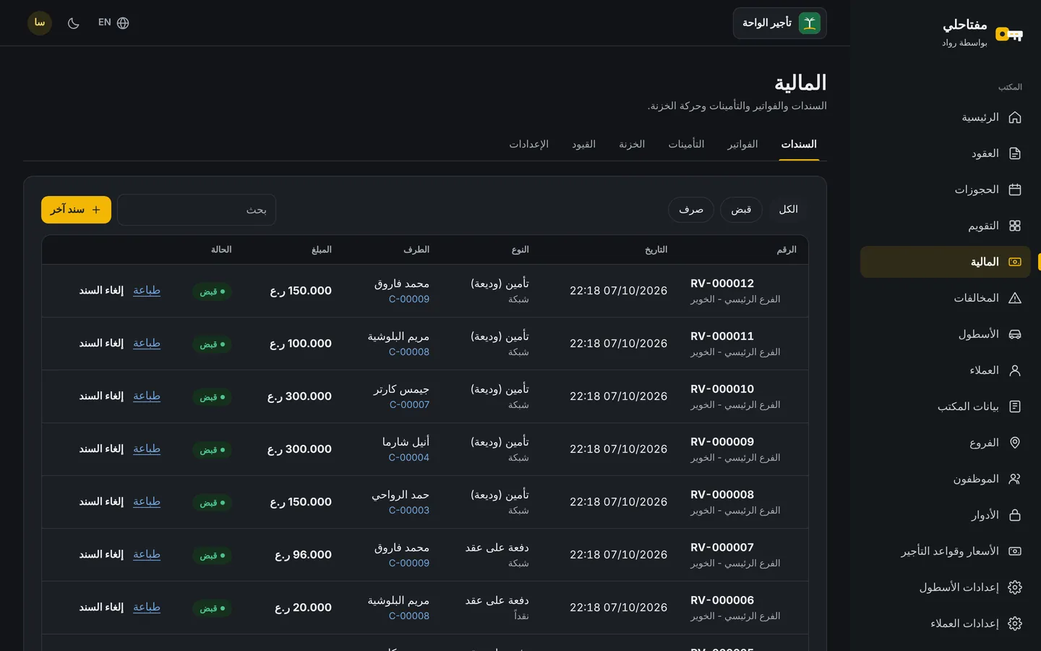The height and width of the screenshot is (651, 1041).
Task: Click the الأسعار وقواعد التأجير money icon
Action: click(1015, 551)
